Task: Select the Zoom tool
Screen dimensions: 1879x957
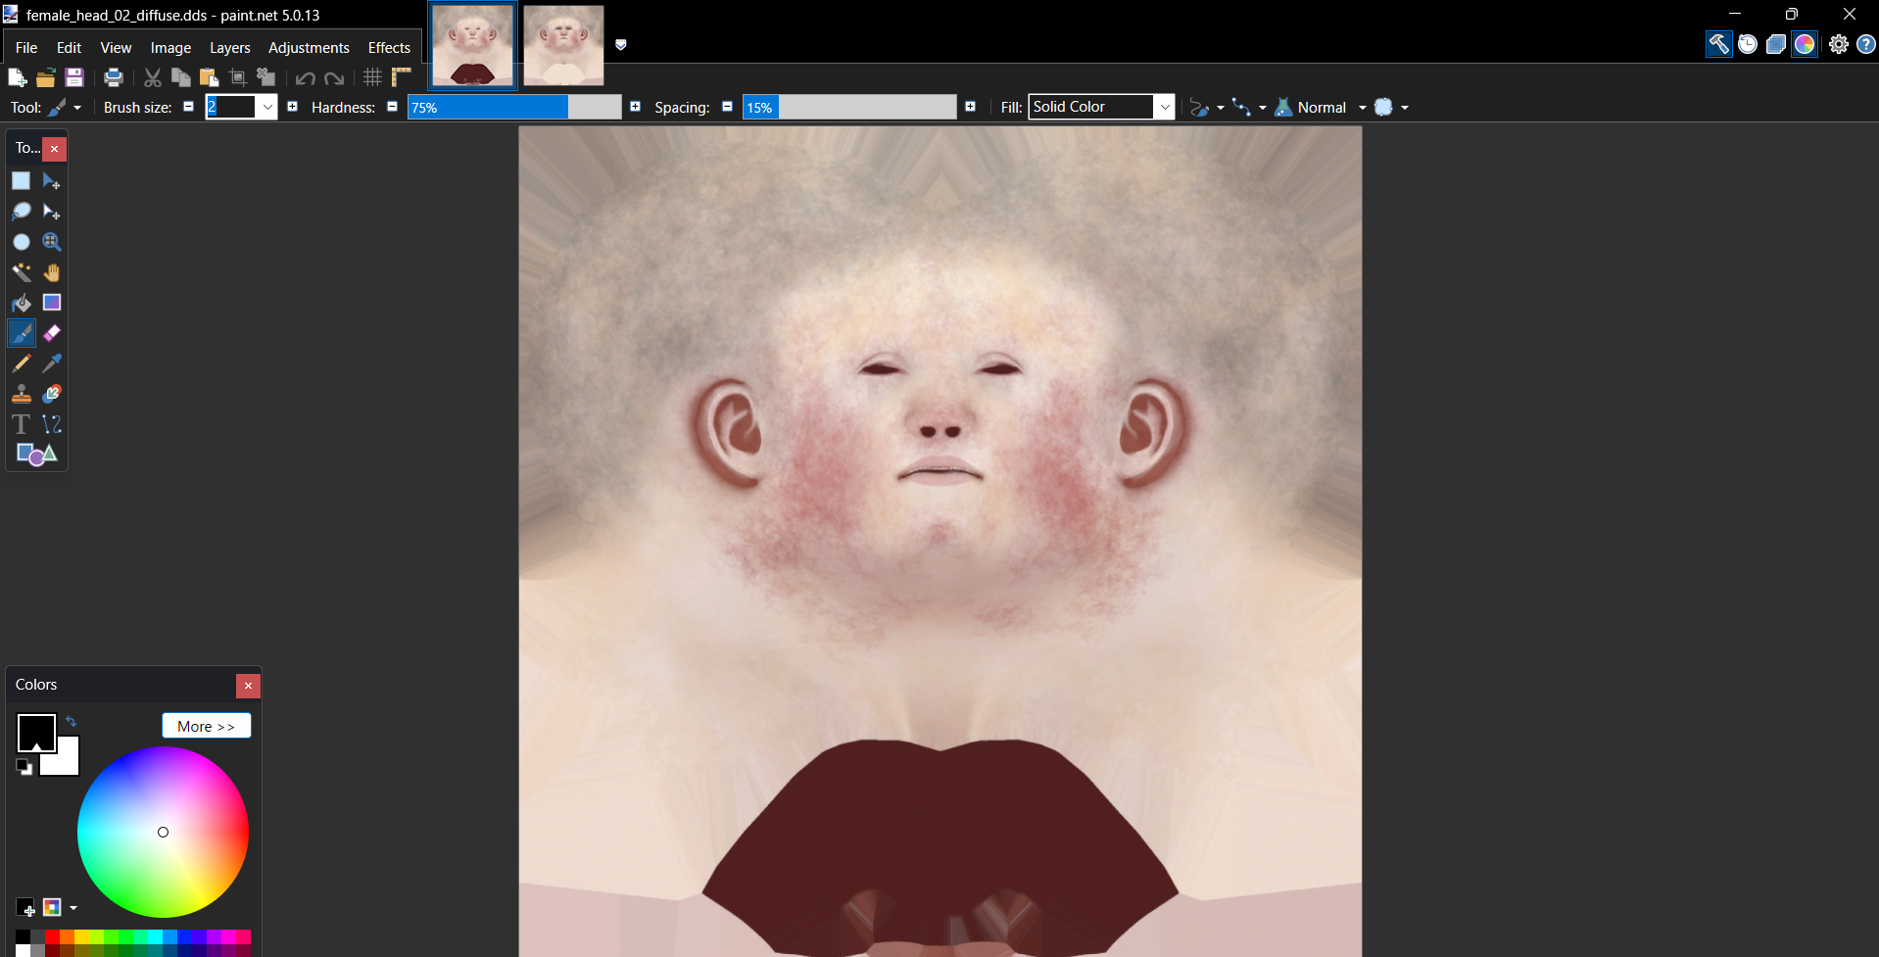Action: (52, 242)
